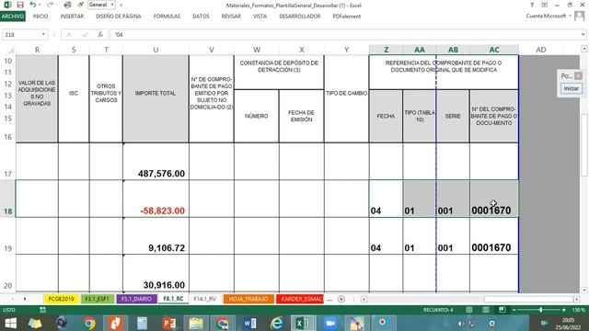Screen dimensions: 589x331
Task: Select column AD header
Action: pyautogui.click(x=541, y=50)
